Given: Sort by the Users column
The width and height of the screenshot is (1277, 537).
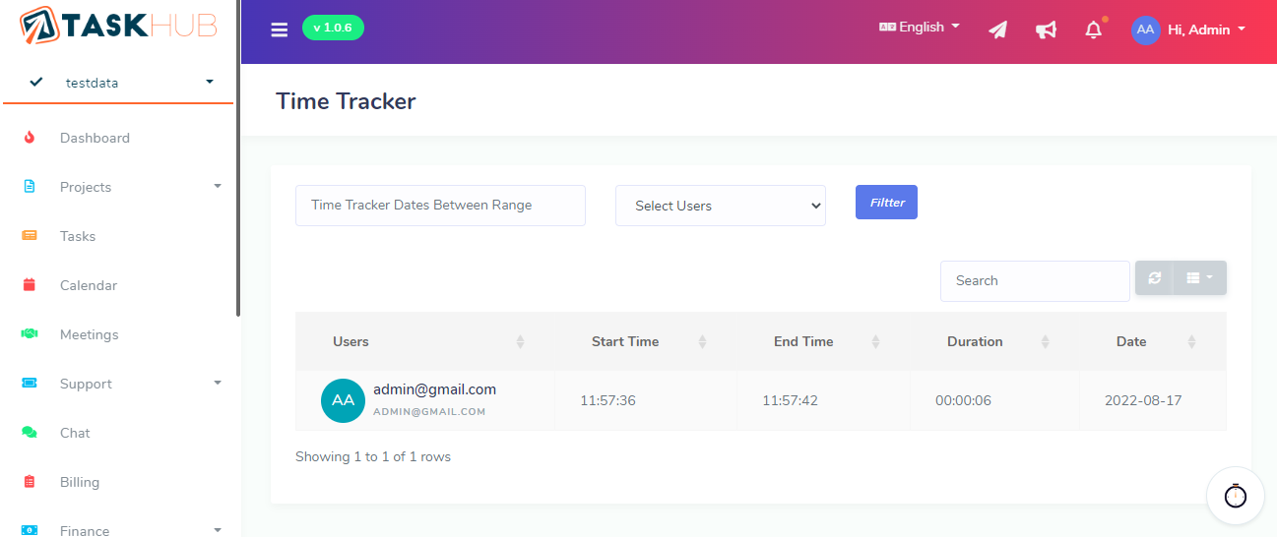Looking at the screenshot, I should pos(424,341).
